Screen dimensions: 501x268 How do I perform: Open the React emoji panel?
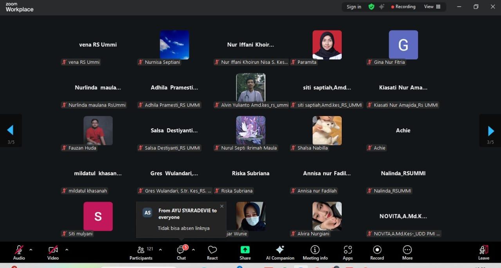212,252
